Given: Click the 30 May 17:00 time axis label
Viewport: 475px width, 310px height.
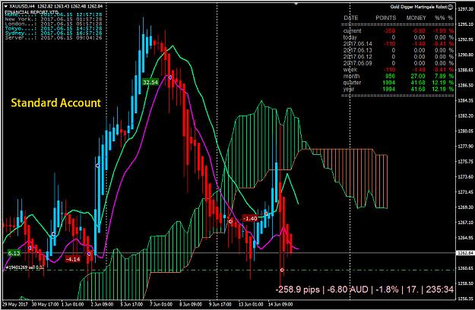Looking at the screenshot, I should 45,304.
